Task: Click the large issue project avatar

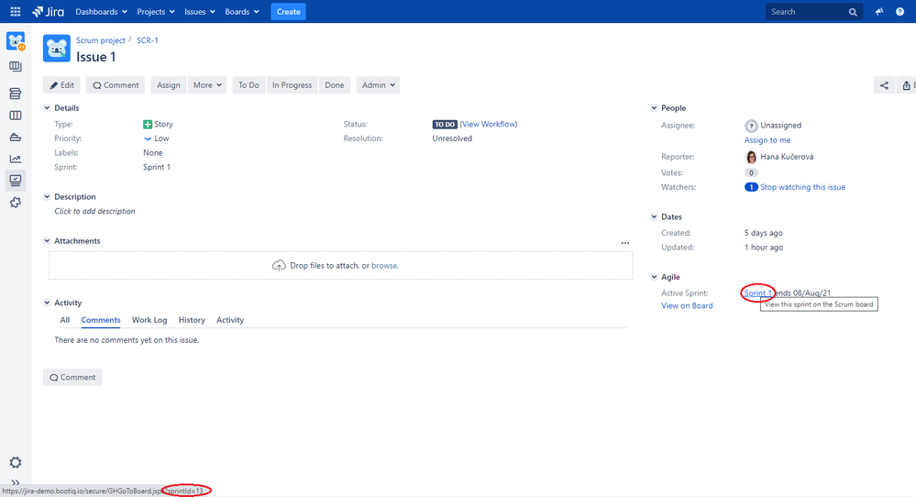Action: [57, 49]
